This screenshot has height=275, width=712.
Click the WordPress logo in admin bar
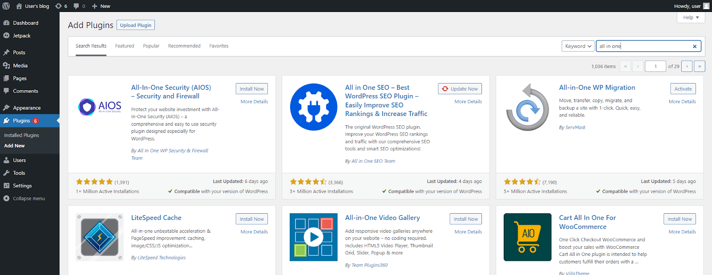(x=6, y=6)
